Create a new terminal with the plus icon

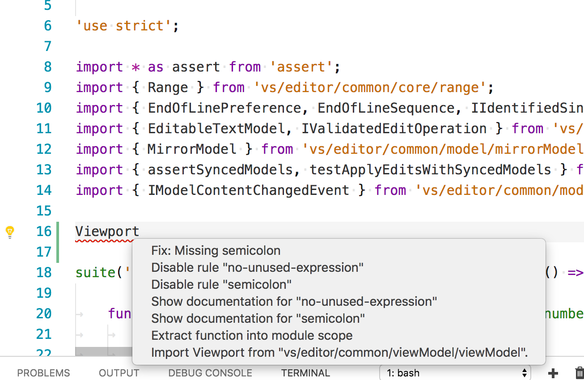553,372
